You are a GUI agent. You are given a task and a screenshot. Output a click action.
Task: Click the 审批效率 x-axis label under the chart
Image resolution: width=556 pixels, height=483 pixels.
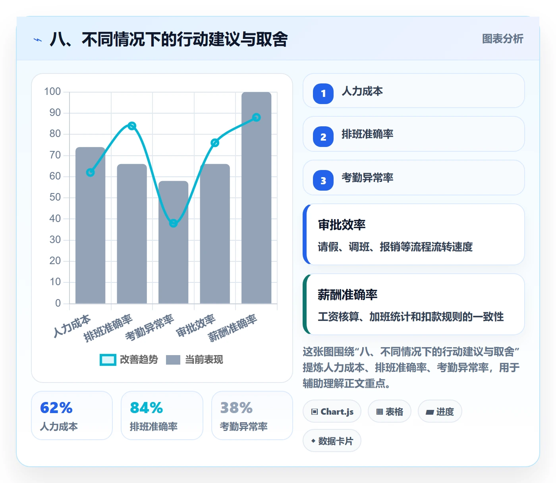[x=196, y=325]
